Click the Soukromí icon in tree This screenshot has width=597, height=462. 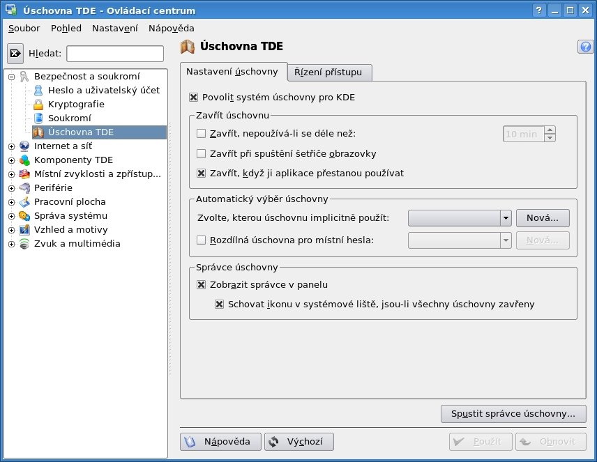[38, 118]
